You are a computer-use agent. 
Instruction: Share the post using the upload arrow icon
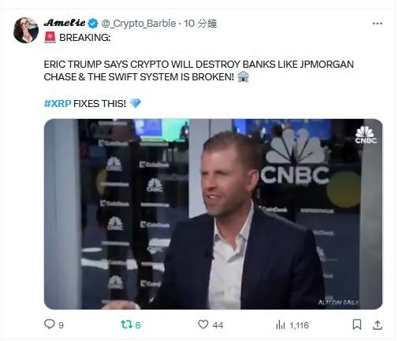click(x=377, y=324)
